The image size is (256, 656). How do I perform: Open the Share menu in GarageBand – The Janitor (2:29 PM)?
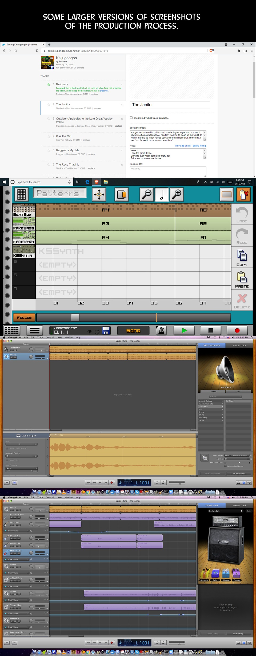[59, 497]
